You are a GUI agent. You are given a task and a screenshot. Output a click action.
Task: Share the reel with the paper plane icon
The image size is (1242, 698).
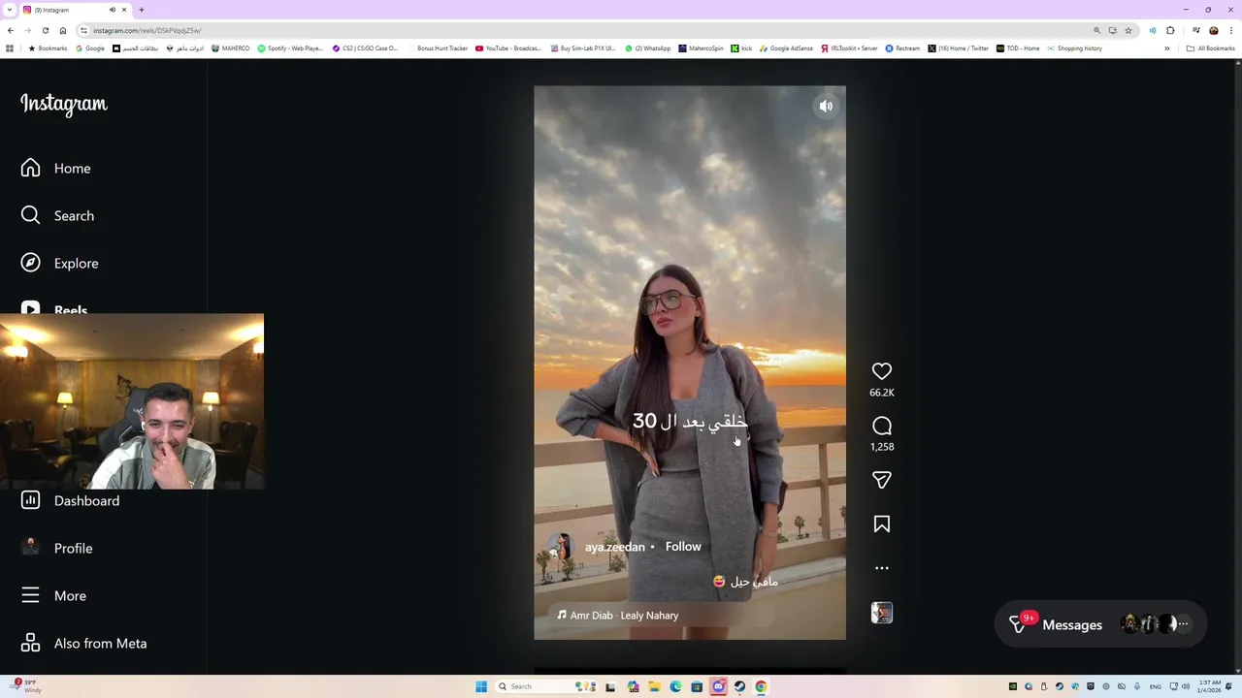click(x=882, y=480)
